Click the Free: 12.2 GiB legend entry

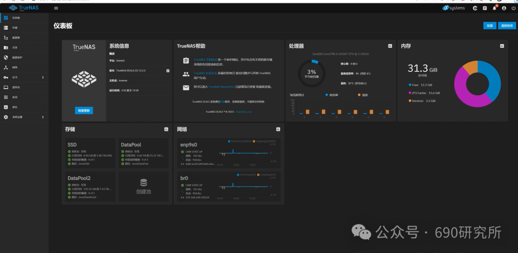point(420,85)
